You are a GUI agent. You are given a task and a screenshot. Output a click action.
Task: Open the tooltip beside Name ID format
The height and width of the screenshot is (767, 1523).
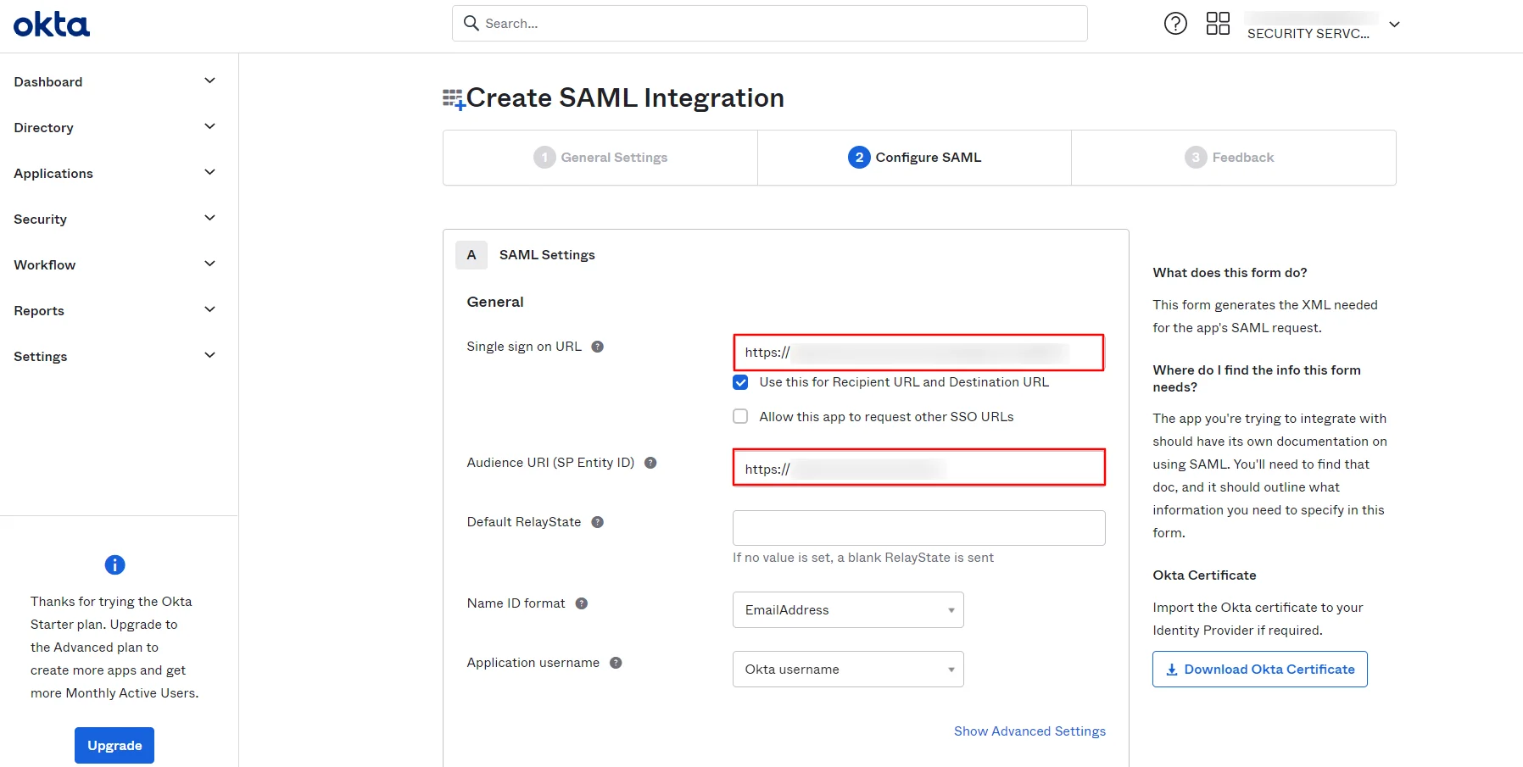click(x=582, y=603)
